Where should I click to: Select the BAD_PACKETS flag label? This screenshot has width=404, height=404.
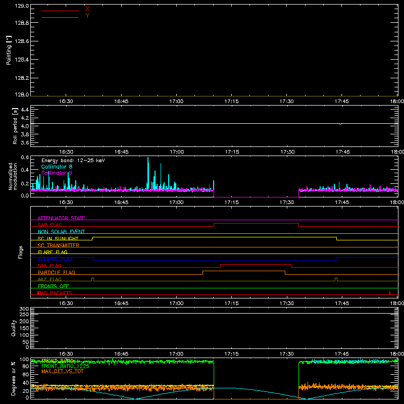pyautogui.click(x=55, y=293)
